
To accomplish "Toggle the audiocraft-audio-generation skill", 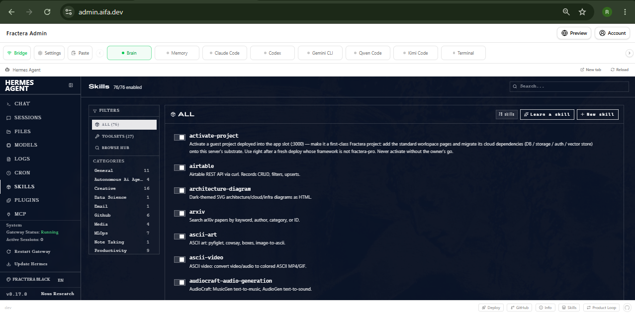I will [180, 282].
